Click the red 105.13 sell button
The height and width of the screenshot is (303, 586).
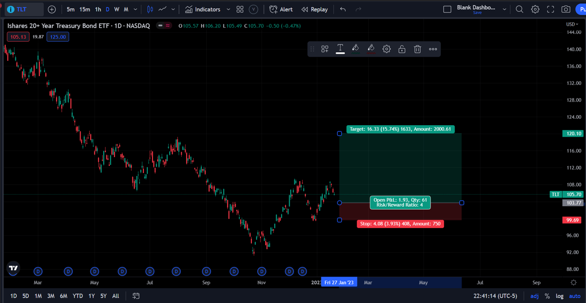[x=18, y=37]
